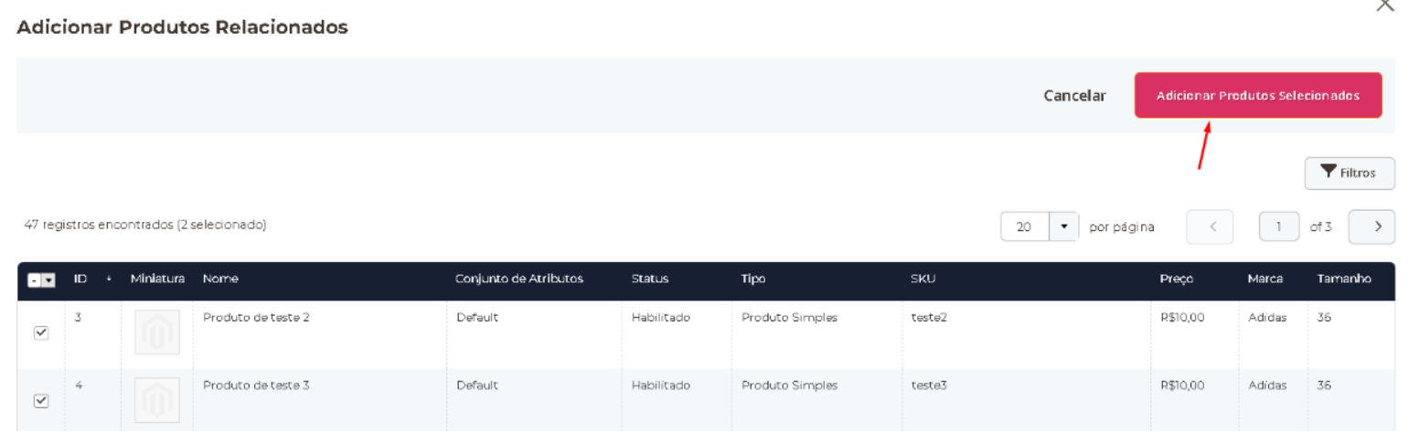This screenshot has width=1408, height=442.
Task: Click the page number input field
Action: [x=1279, y=226]
